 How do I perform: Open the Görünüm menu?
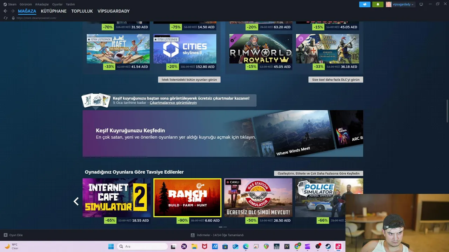(26, 4)
